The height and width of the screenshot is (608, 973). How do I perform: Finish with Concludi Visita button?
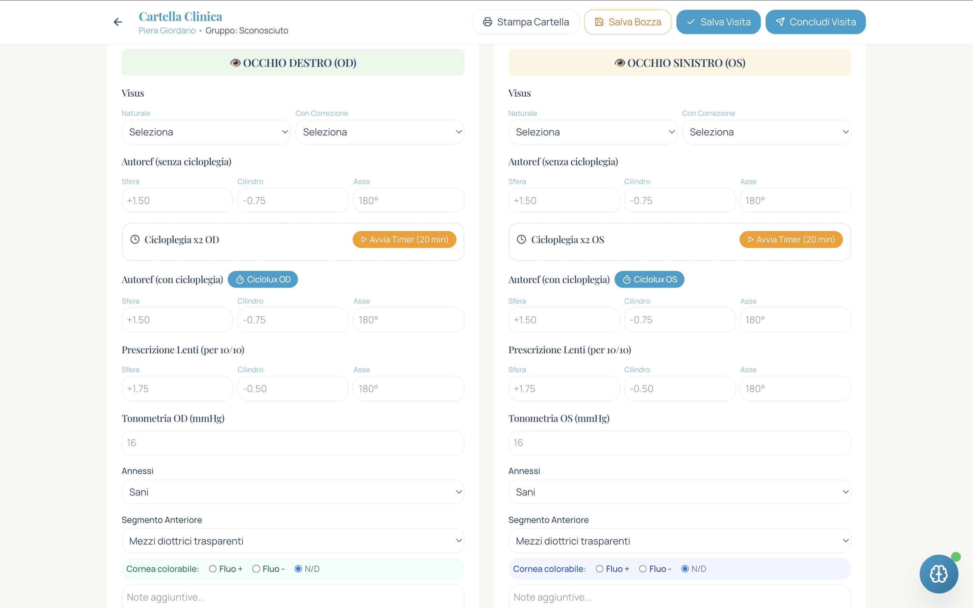(815, 22)
